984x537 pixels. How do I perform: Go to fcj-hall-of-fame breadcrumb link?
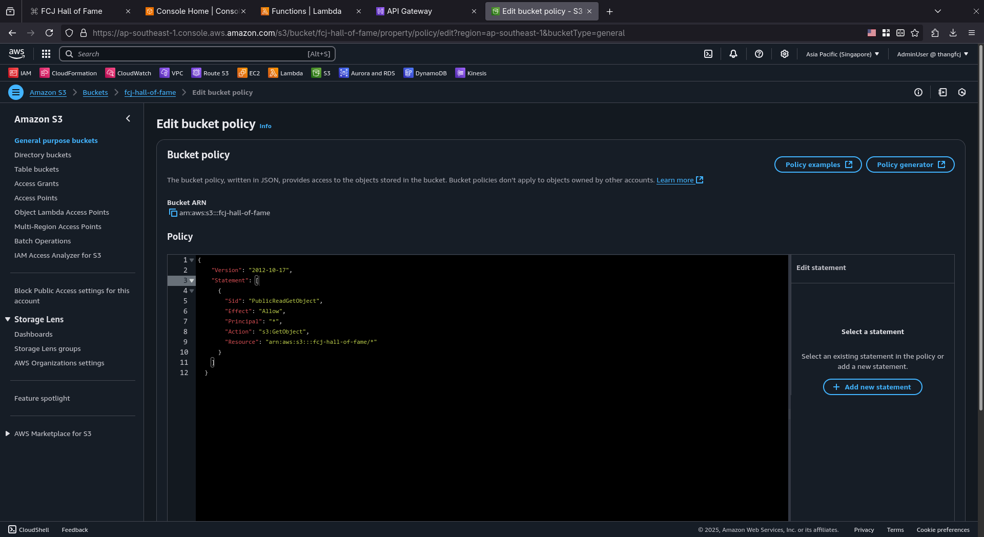[x=150, y=92]
